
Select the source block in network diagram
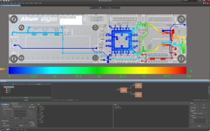pyautogui.click(x=124, y=90)
